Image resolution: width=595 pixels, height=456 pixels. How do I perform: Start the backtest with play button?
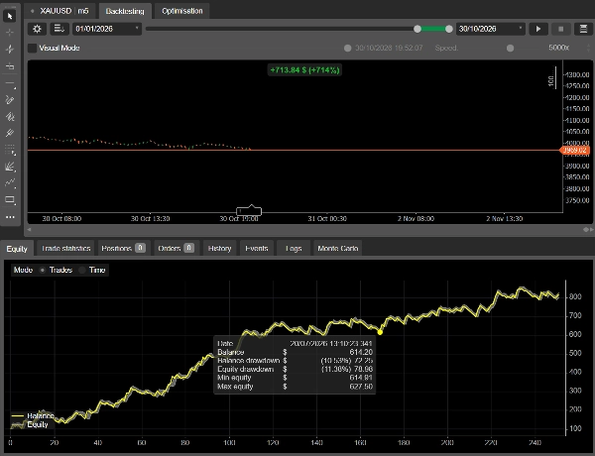point(538,29)
